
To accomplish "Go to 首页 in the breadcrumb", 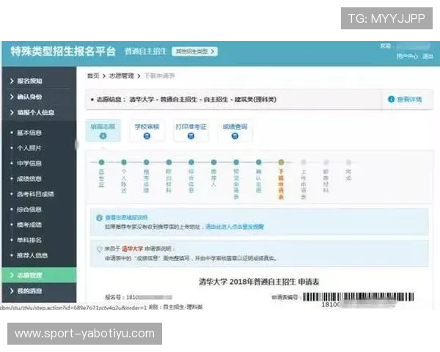I will point(93,76).
